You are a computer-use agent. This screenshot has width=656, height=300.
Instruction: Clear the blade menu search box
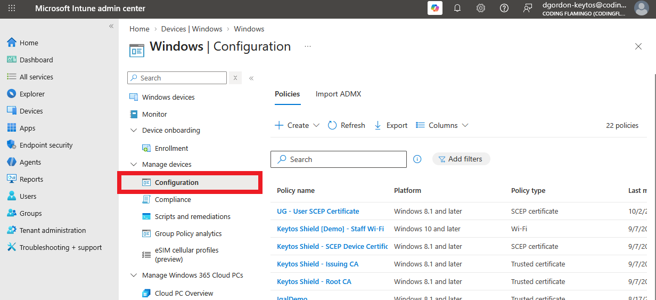point(235,78)
